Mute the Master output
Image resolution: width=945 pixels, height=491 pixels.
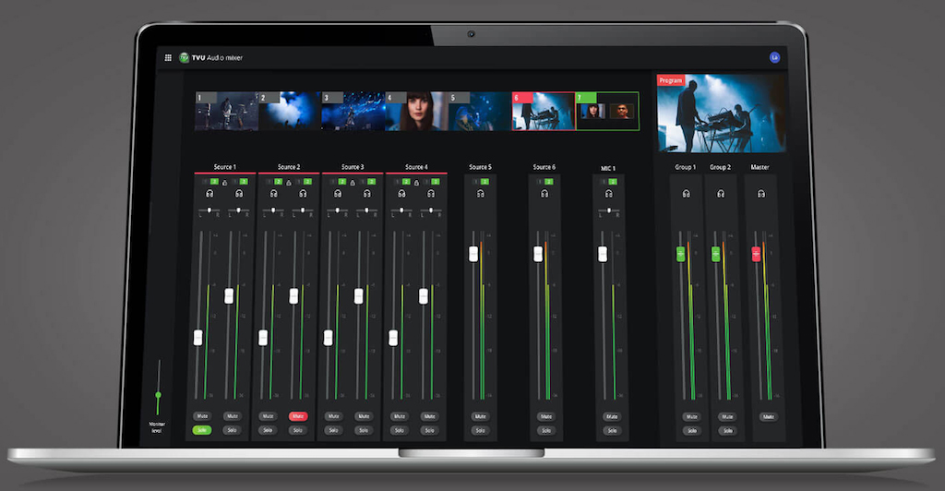tap(768, 417)
